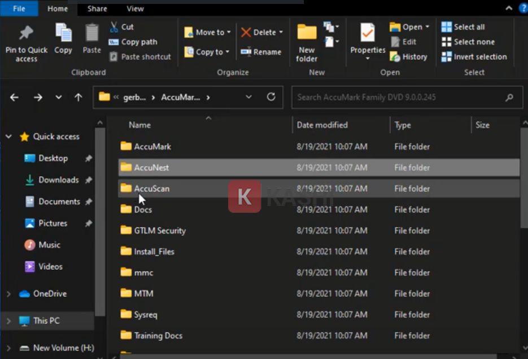Click Select all in the ribbon
This screenshot has height=359, width=528.
[463, 27]
